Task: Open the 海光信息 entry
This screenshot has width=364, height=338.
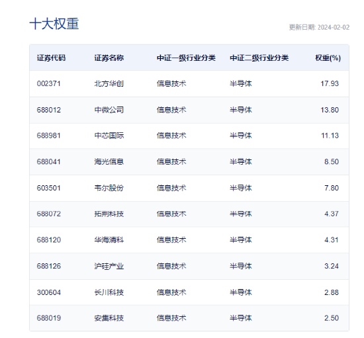Action: [109, 161]
